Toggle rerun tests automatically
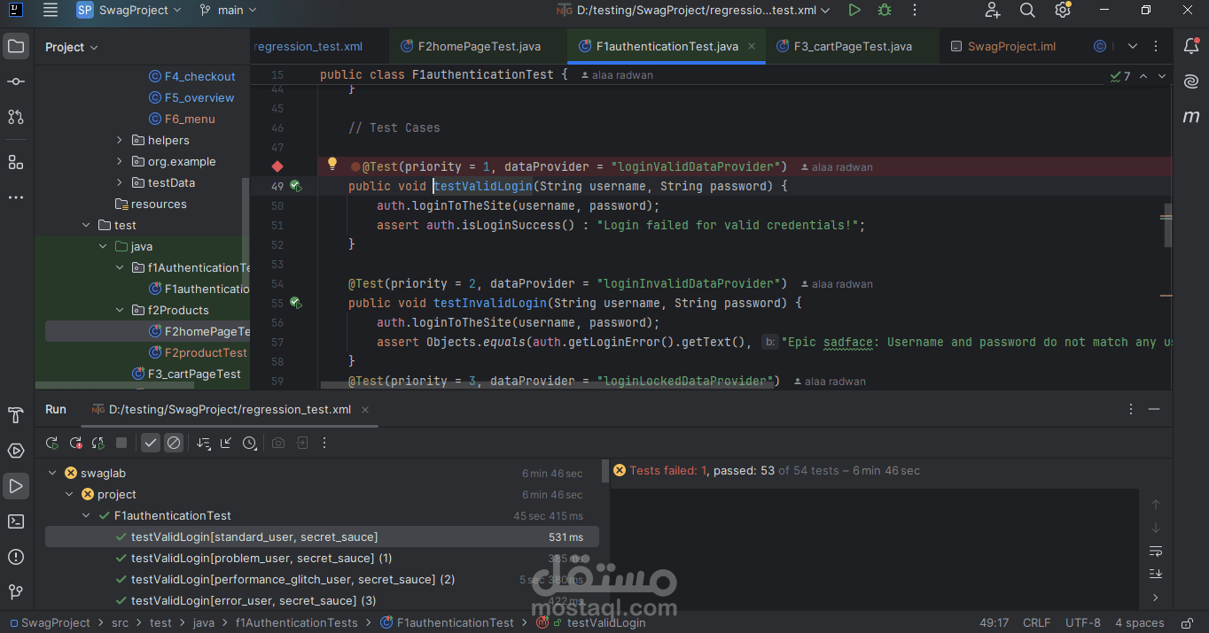Image resolution: width=1209 pixels, height=633 pixels. (x=98, y=443)
